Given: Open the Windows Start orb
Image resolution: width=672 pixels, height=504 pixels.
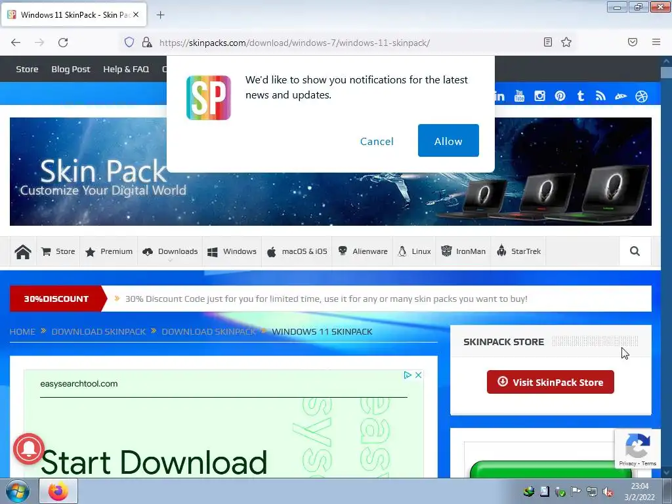Looking at the screenshot, I should (x=17, y=491).
